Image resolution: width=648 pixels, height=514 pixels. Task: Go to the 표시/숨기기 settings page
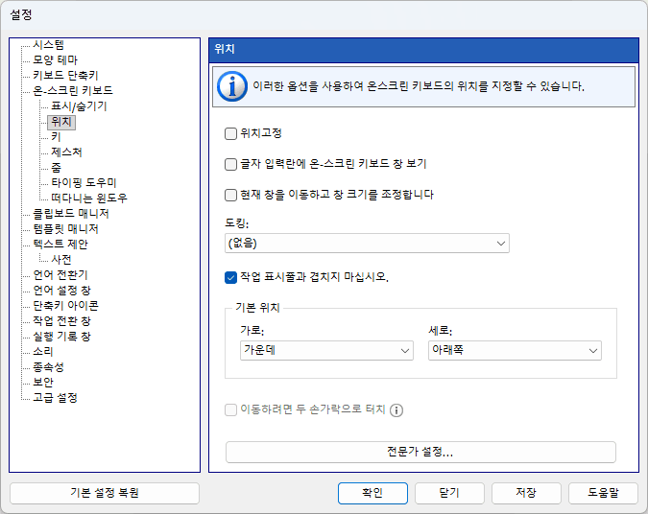(x=79, y=106)
